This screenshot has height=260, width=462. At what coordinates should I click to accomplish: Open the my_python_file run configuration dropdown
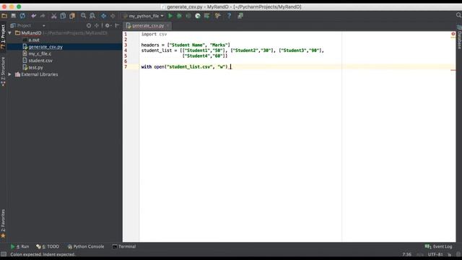click(x=143, y=16)
